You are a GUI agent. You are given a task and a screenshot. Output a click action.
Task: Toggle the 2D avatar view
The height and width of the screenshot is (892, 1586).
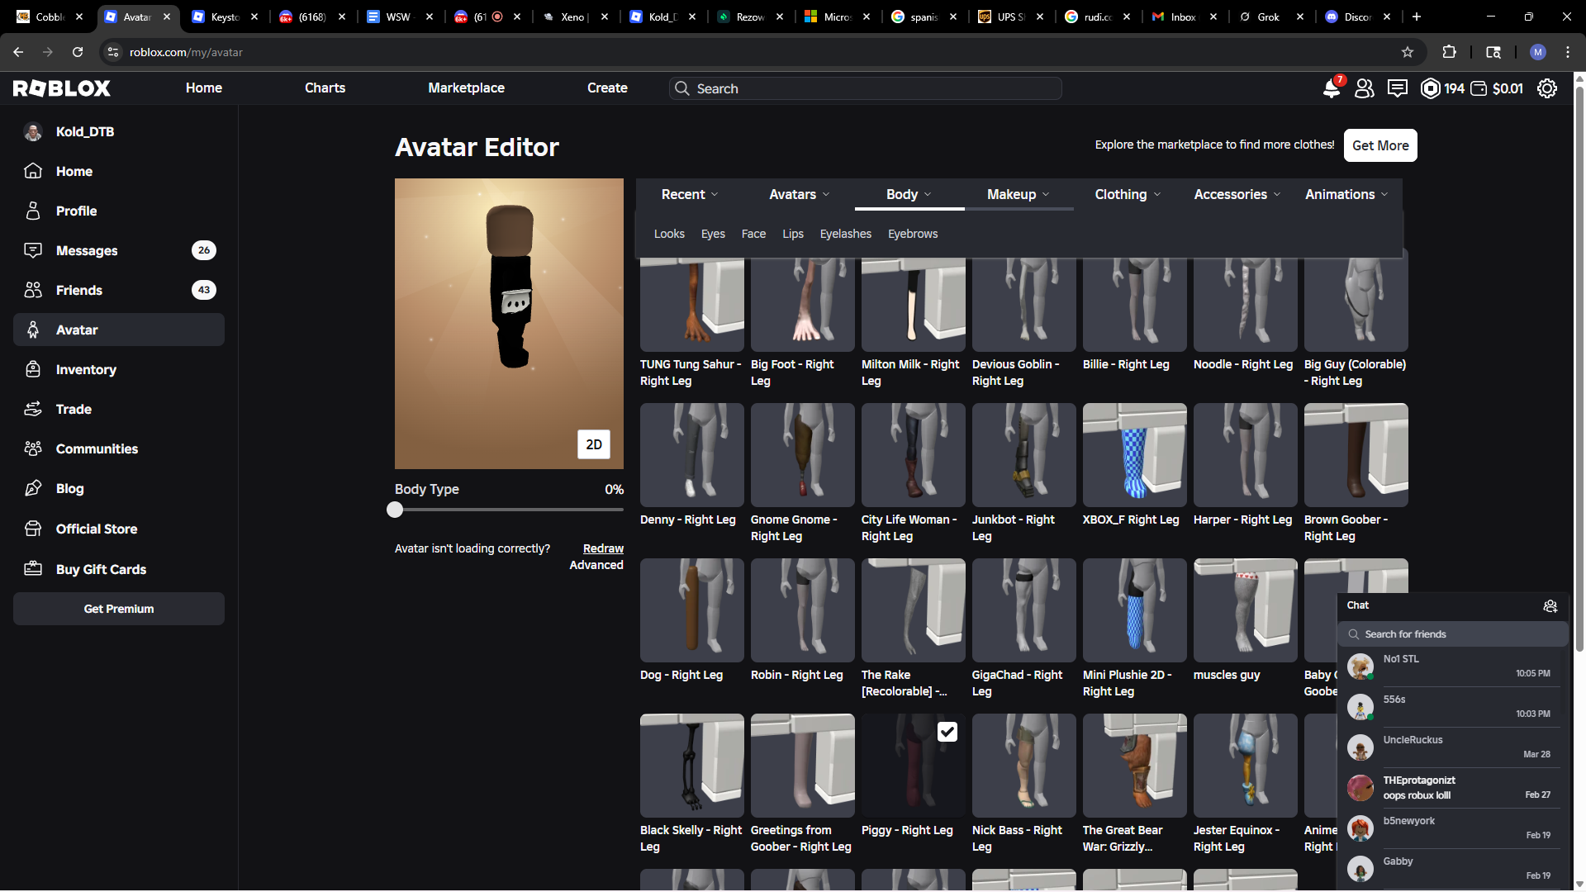594,444
